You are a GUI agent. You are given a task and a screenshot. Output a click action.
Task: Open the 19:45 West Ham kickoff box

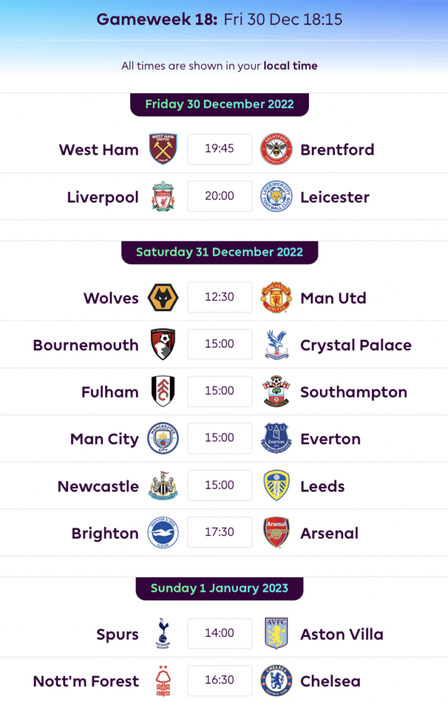tap(219, 149)
